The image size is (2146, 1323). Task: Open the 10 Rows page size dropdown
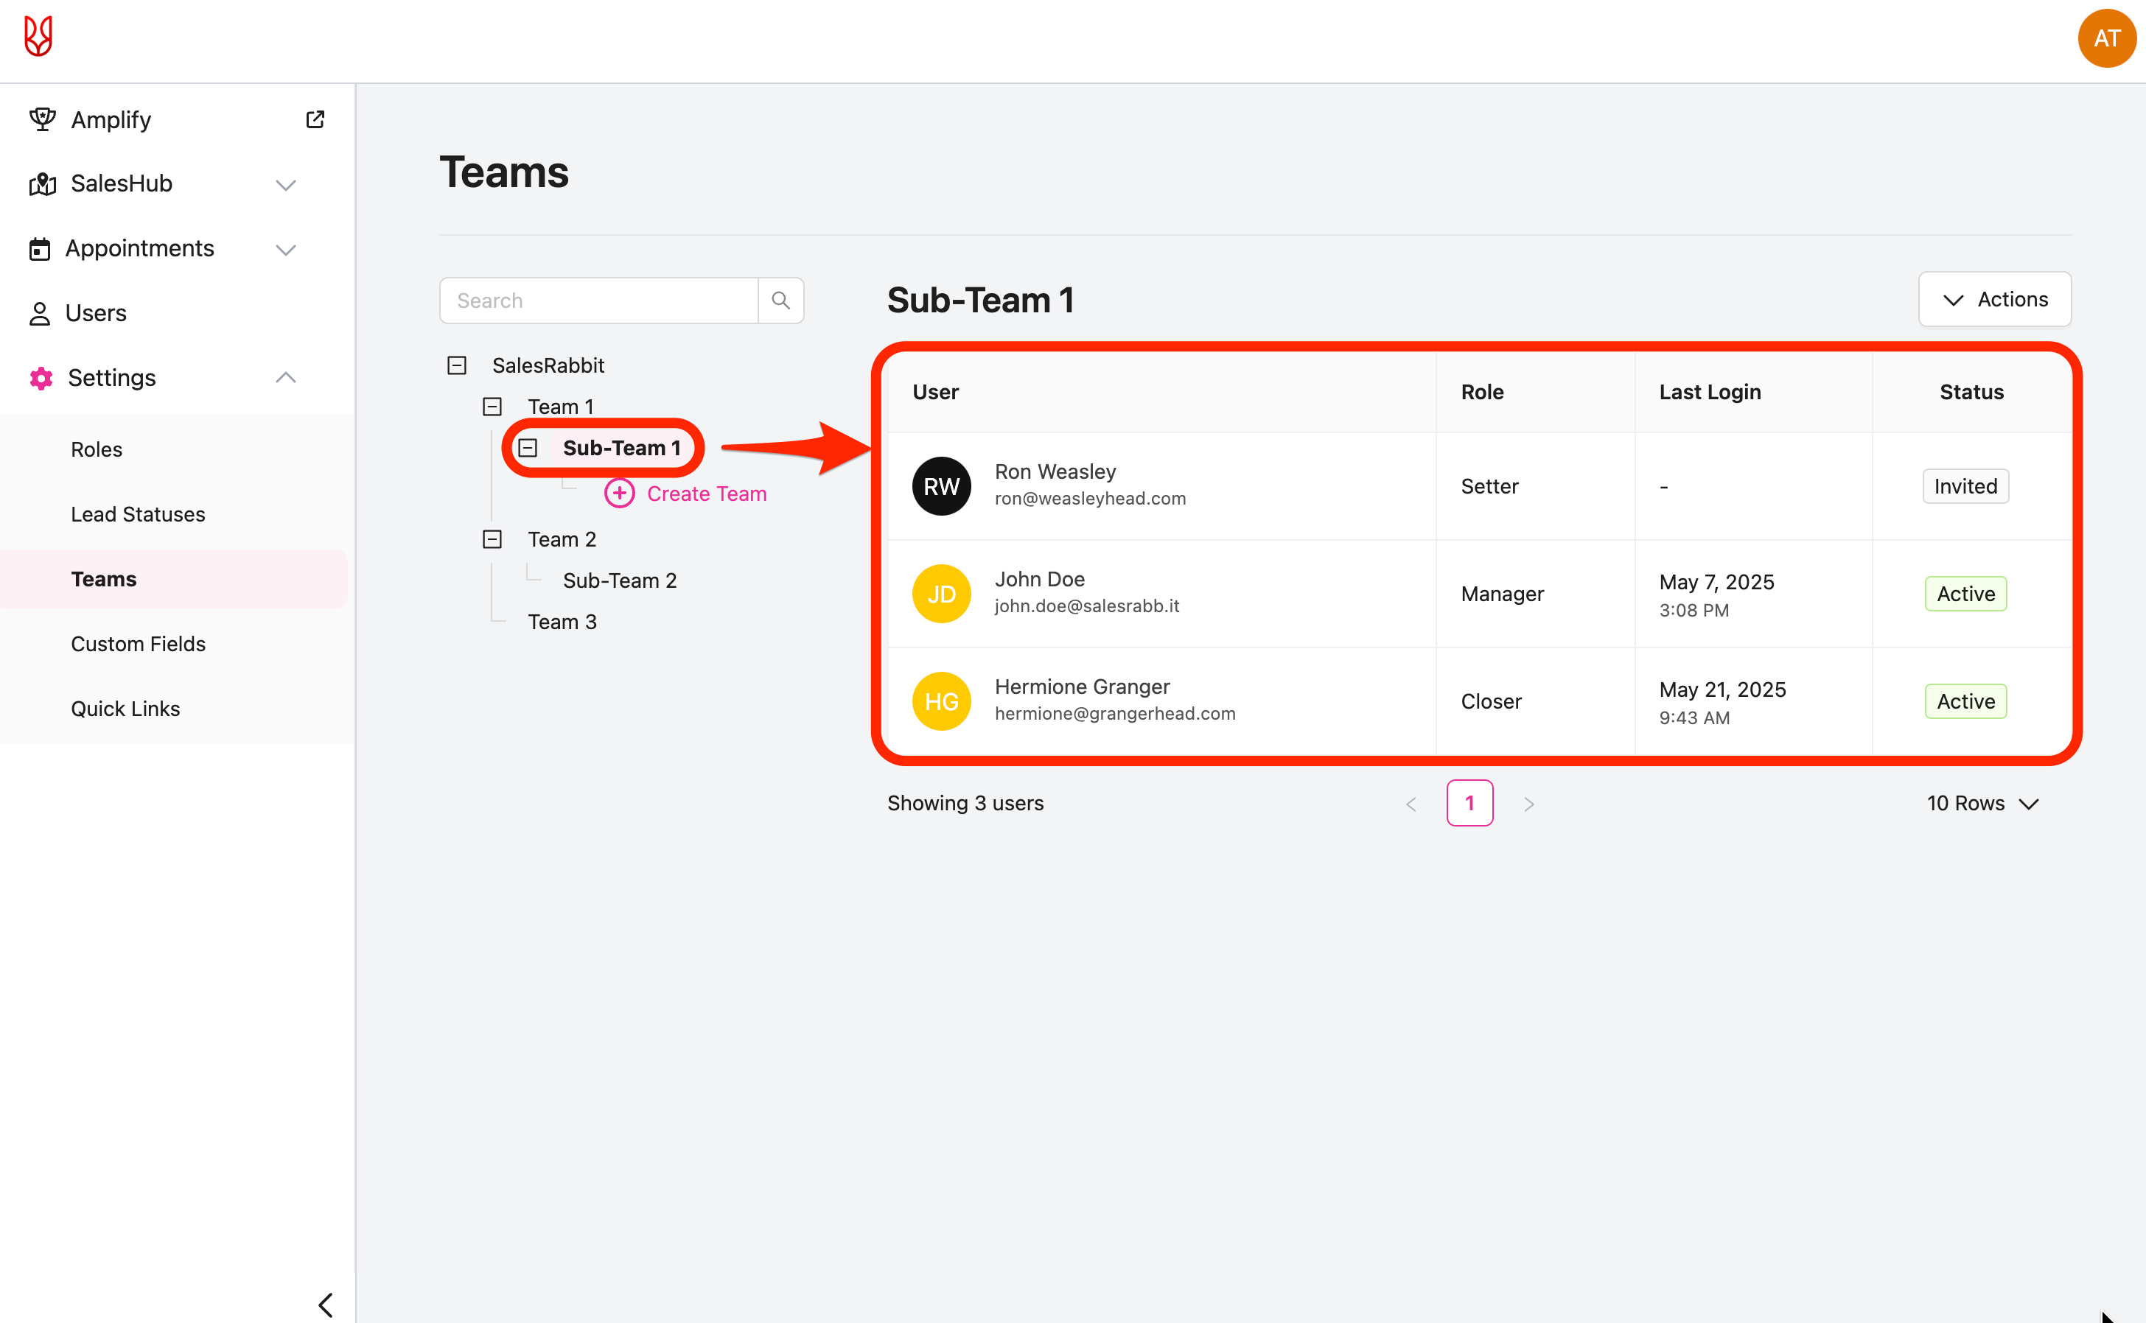tap(1982, 803)
